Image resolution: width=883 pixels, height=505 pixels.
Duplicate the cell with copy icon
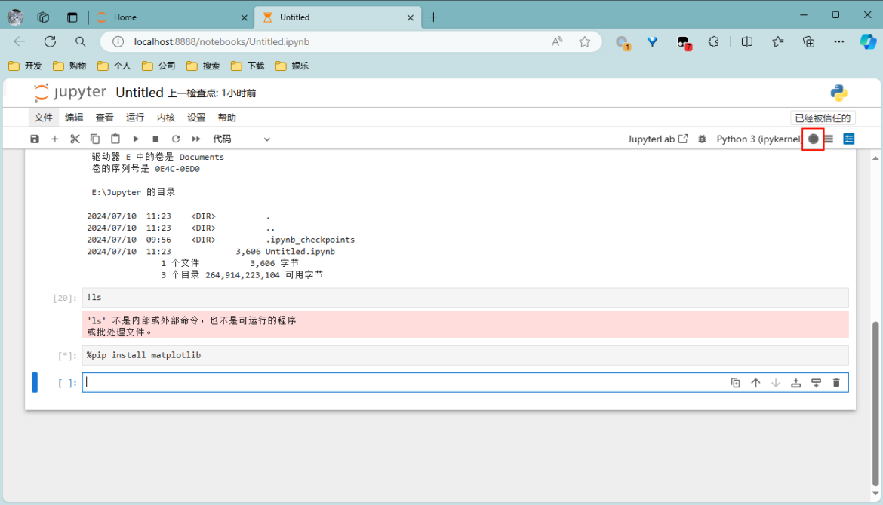pyautogui.click(x=736, y=382)
